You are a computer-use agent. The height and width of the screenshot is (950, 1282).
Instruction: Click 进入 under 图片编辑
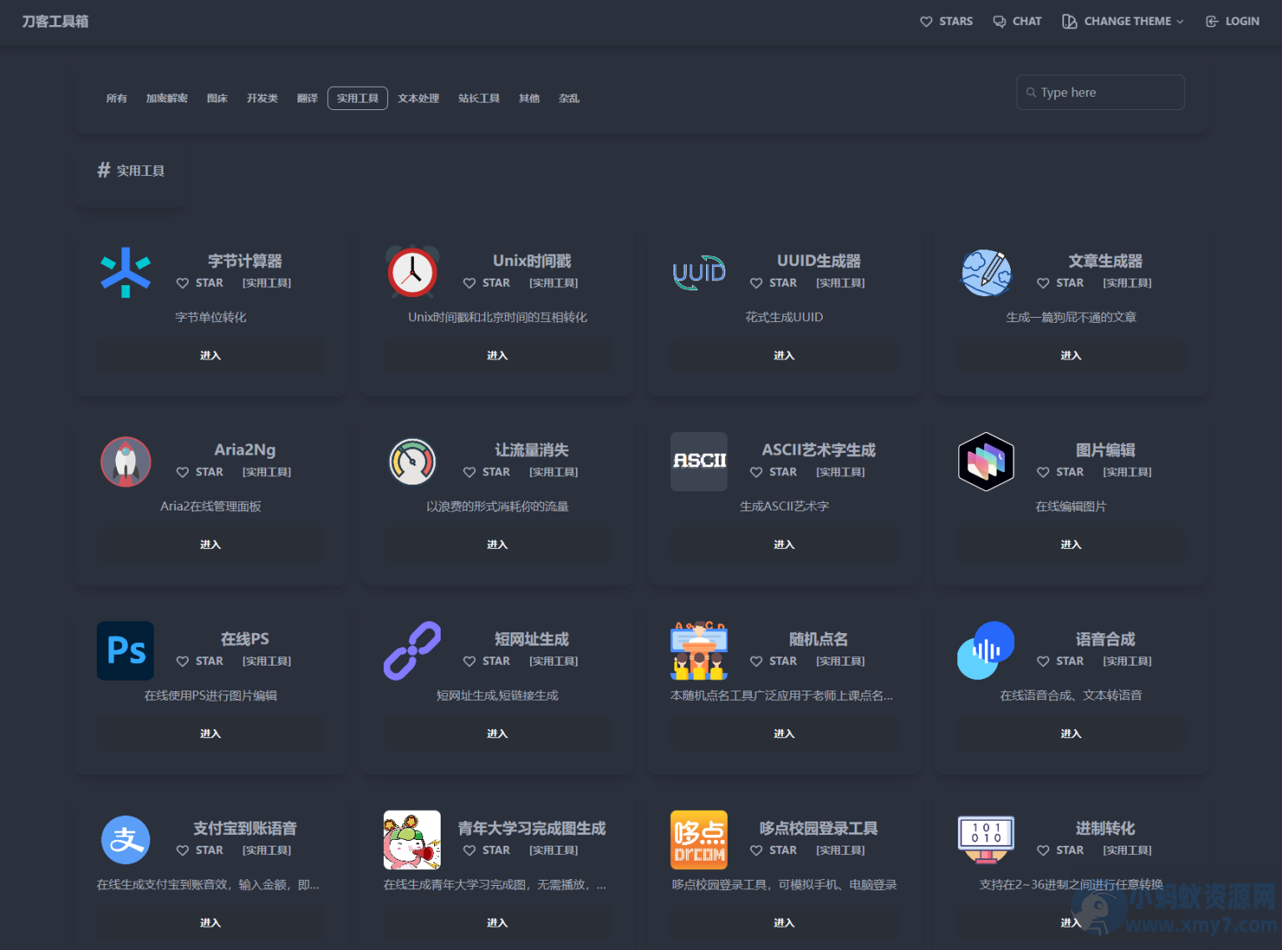coord(1071,545)
